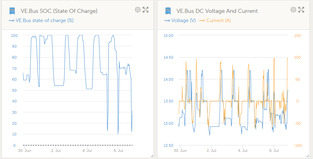Click the VE.Bus device icon beside SOC title
Image resolution: width=313 pixels, height=159 pixels.
tap(12, 11)
